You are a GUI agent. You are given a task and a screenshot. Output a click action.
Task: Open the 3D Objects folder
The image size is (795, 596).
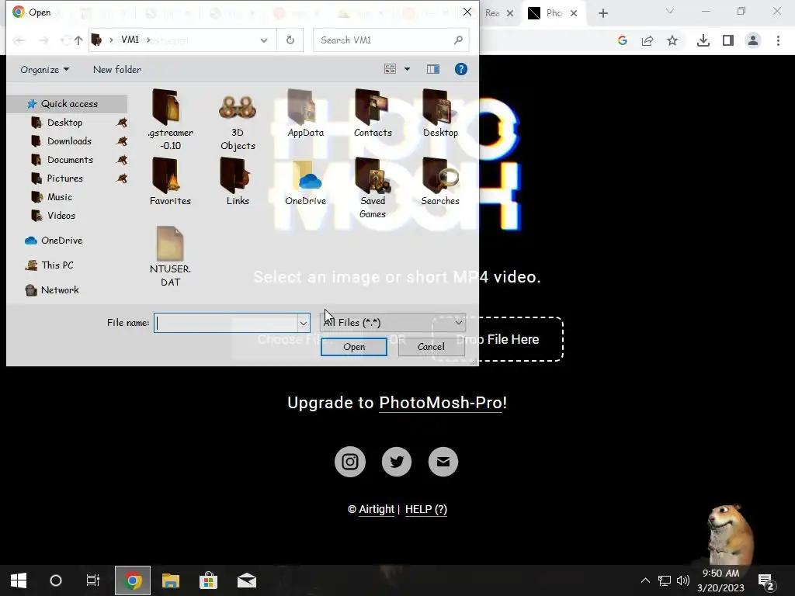click(238, 122)
